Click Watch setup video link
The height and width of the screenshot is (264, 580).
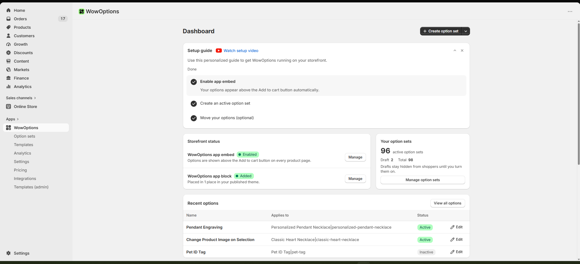[241, 51]
